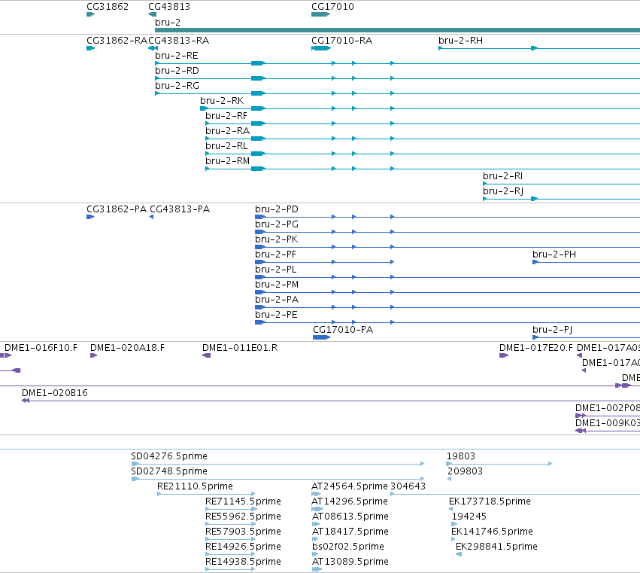Select the RE55962.5prime EST label
This screenshot has height=573, width=640.
point(243,517)
